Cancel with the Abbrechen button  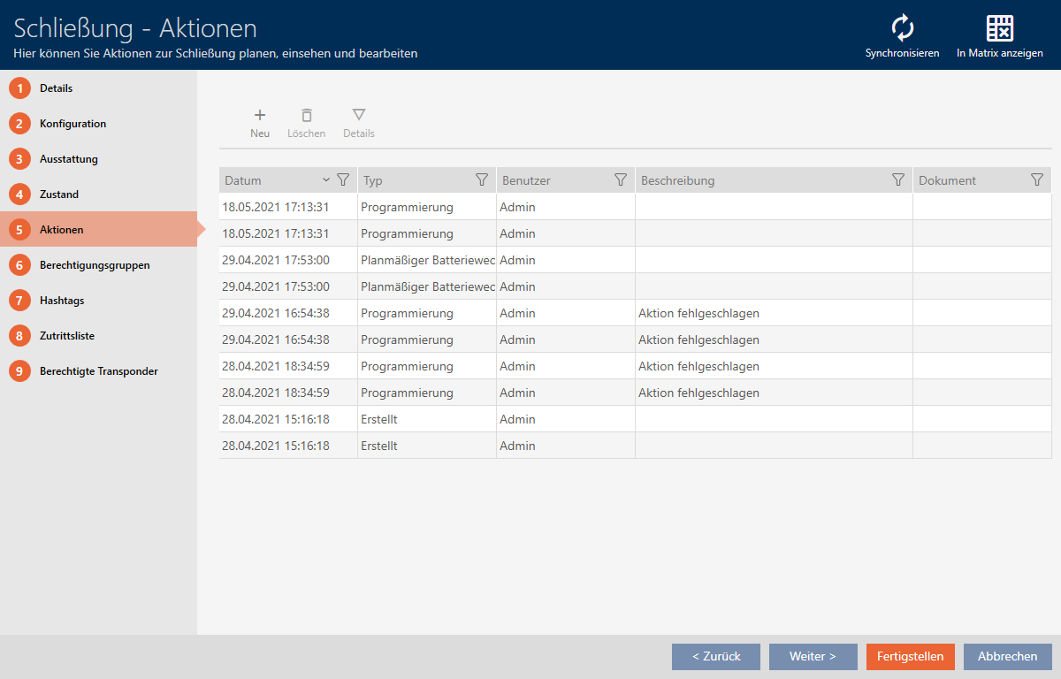pos(1007,656)
